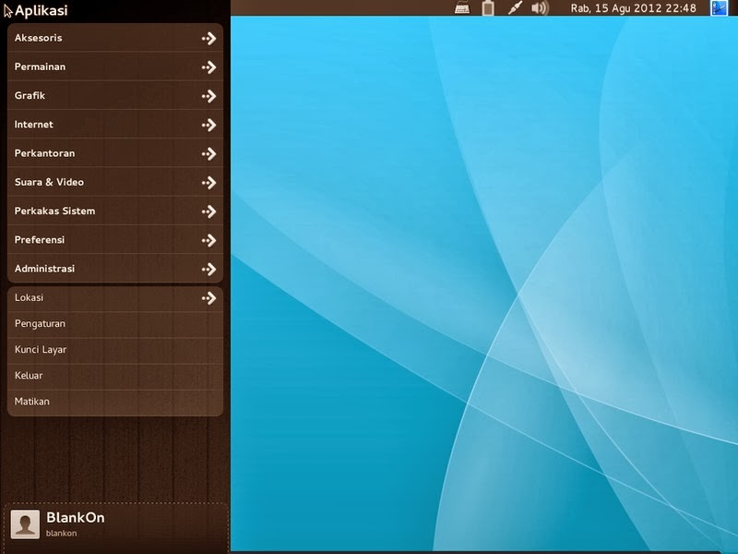738x554 pixels.
Task: Expand the Aksesoris submenu
Action: click(209, 38)
